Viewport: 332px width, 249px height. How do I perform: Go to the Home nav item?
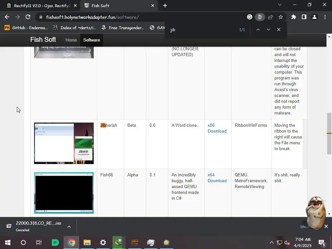click(x=71, y=40)
